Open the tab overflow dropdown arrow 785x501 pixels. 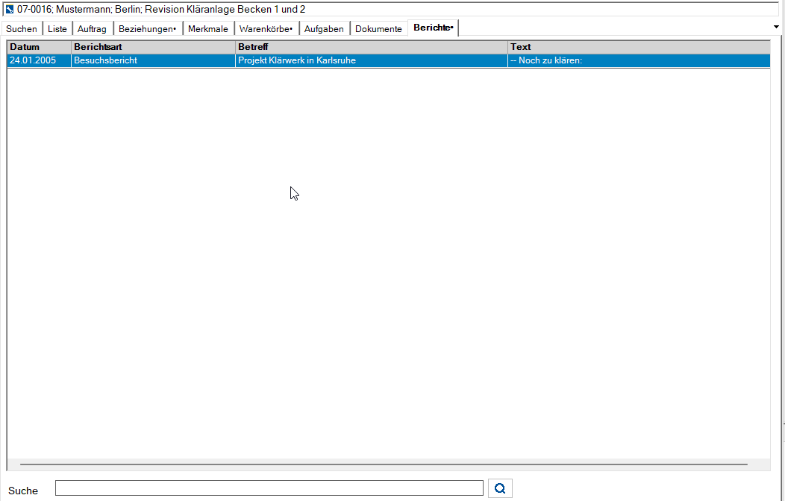[776, 27]
